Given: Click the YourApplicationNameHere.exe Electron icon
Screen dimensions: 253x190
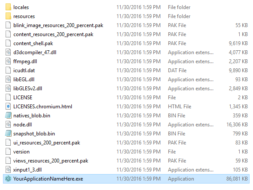Looking at the screenshot, I should [8, 179].
